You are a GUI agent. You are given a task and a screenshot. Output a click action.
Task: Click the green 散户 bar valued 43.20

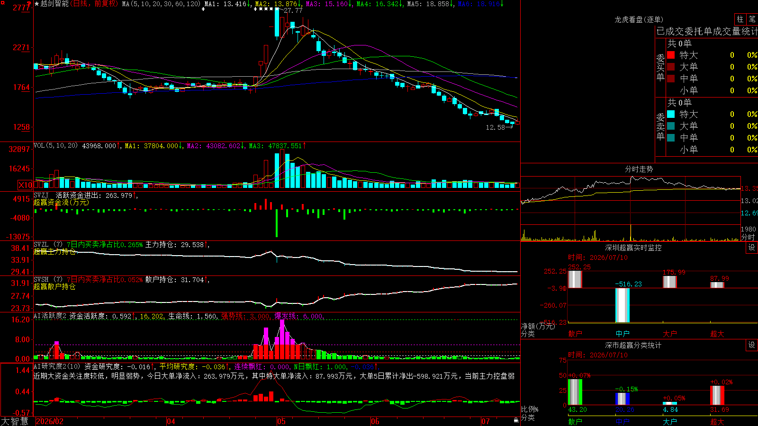(575, 392)
